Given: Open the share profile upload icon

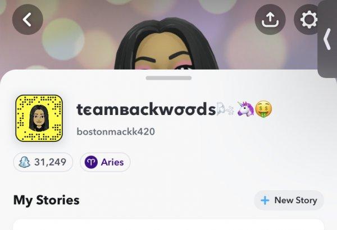Looking at the screenshot, I should [270, 20].
